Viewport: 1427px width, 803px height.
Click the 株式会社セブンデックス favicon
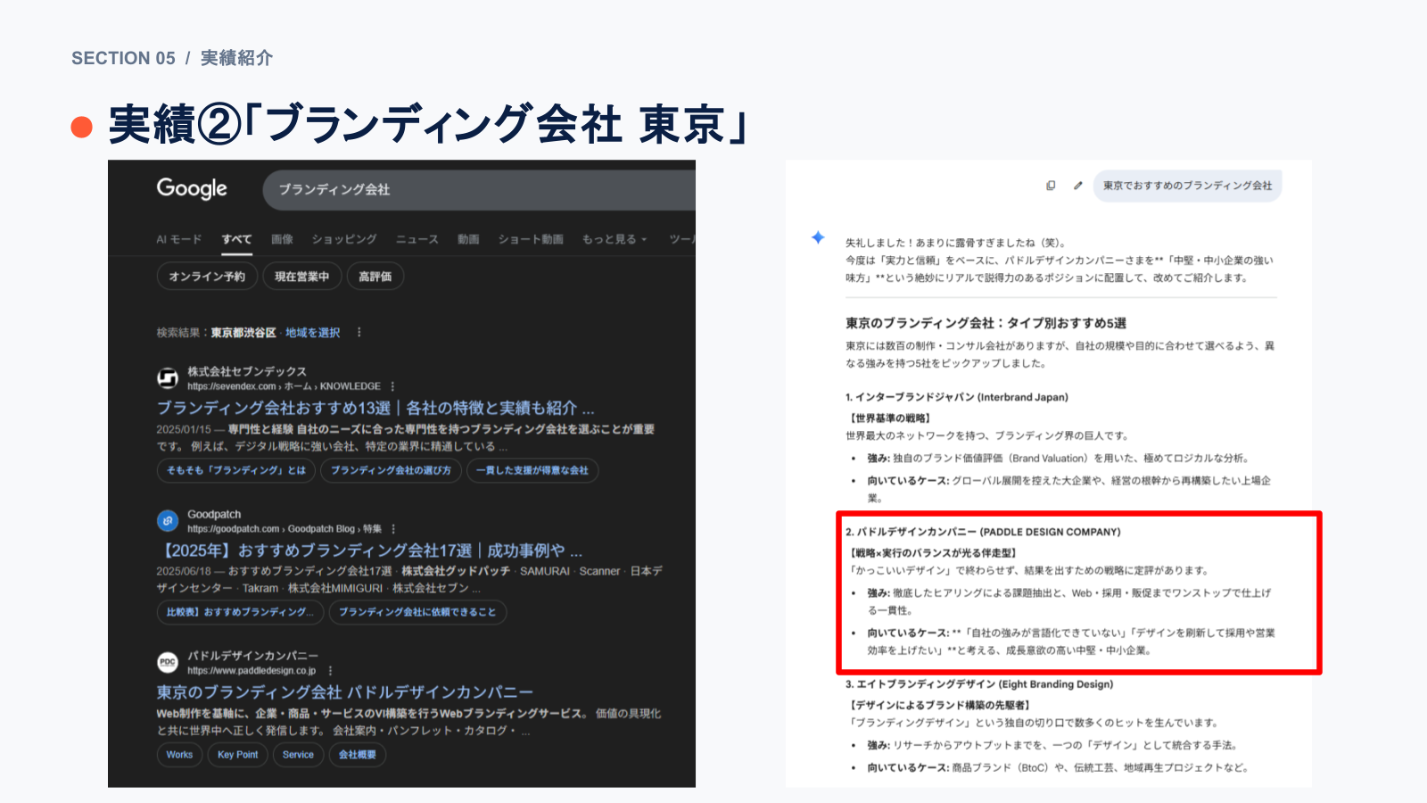tap(168, 378)
